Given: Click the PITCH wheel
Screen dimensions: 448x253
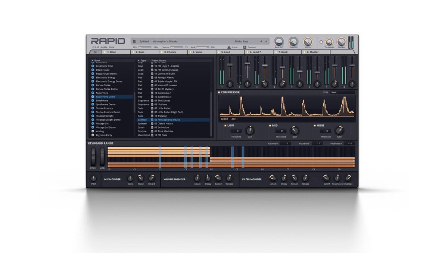Looking at the screenshot, I should point(93,157).
